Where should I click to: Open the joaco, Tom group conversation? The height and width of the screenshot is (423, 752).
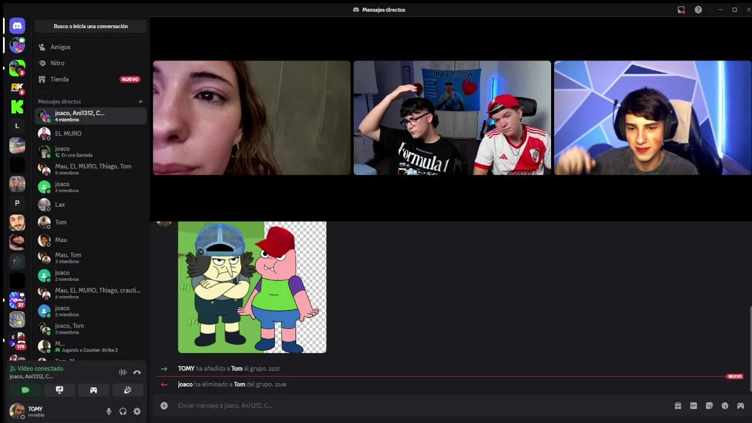[x=90, y=328]
